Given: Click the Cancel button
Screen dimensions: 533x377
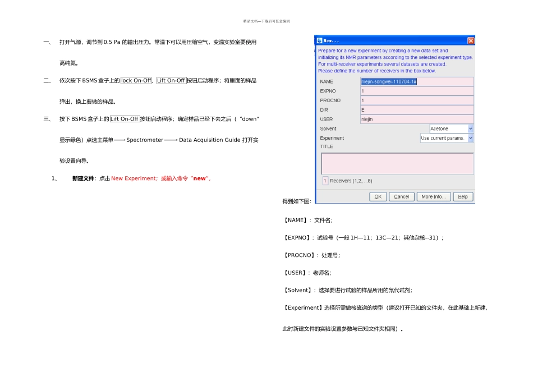Looking at the screenshot, I should (402, 197).
